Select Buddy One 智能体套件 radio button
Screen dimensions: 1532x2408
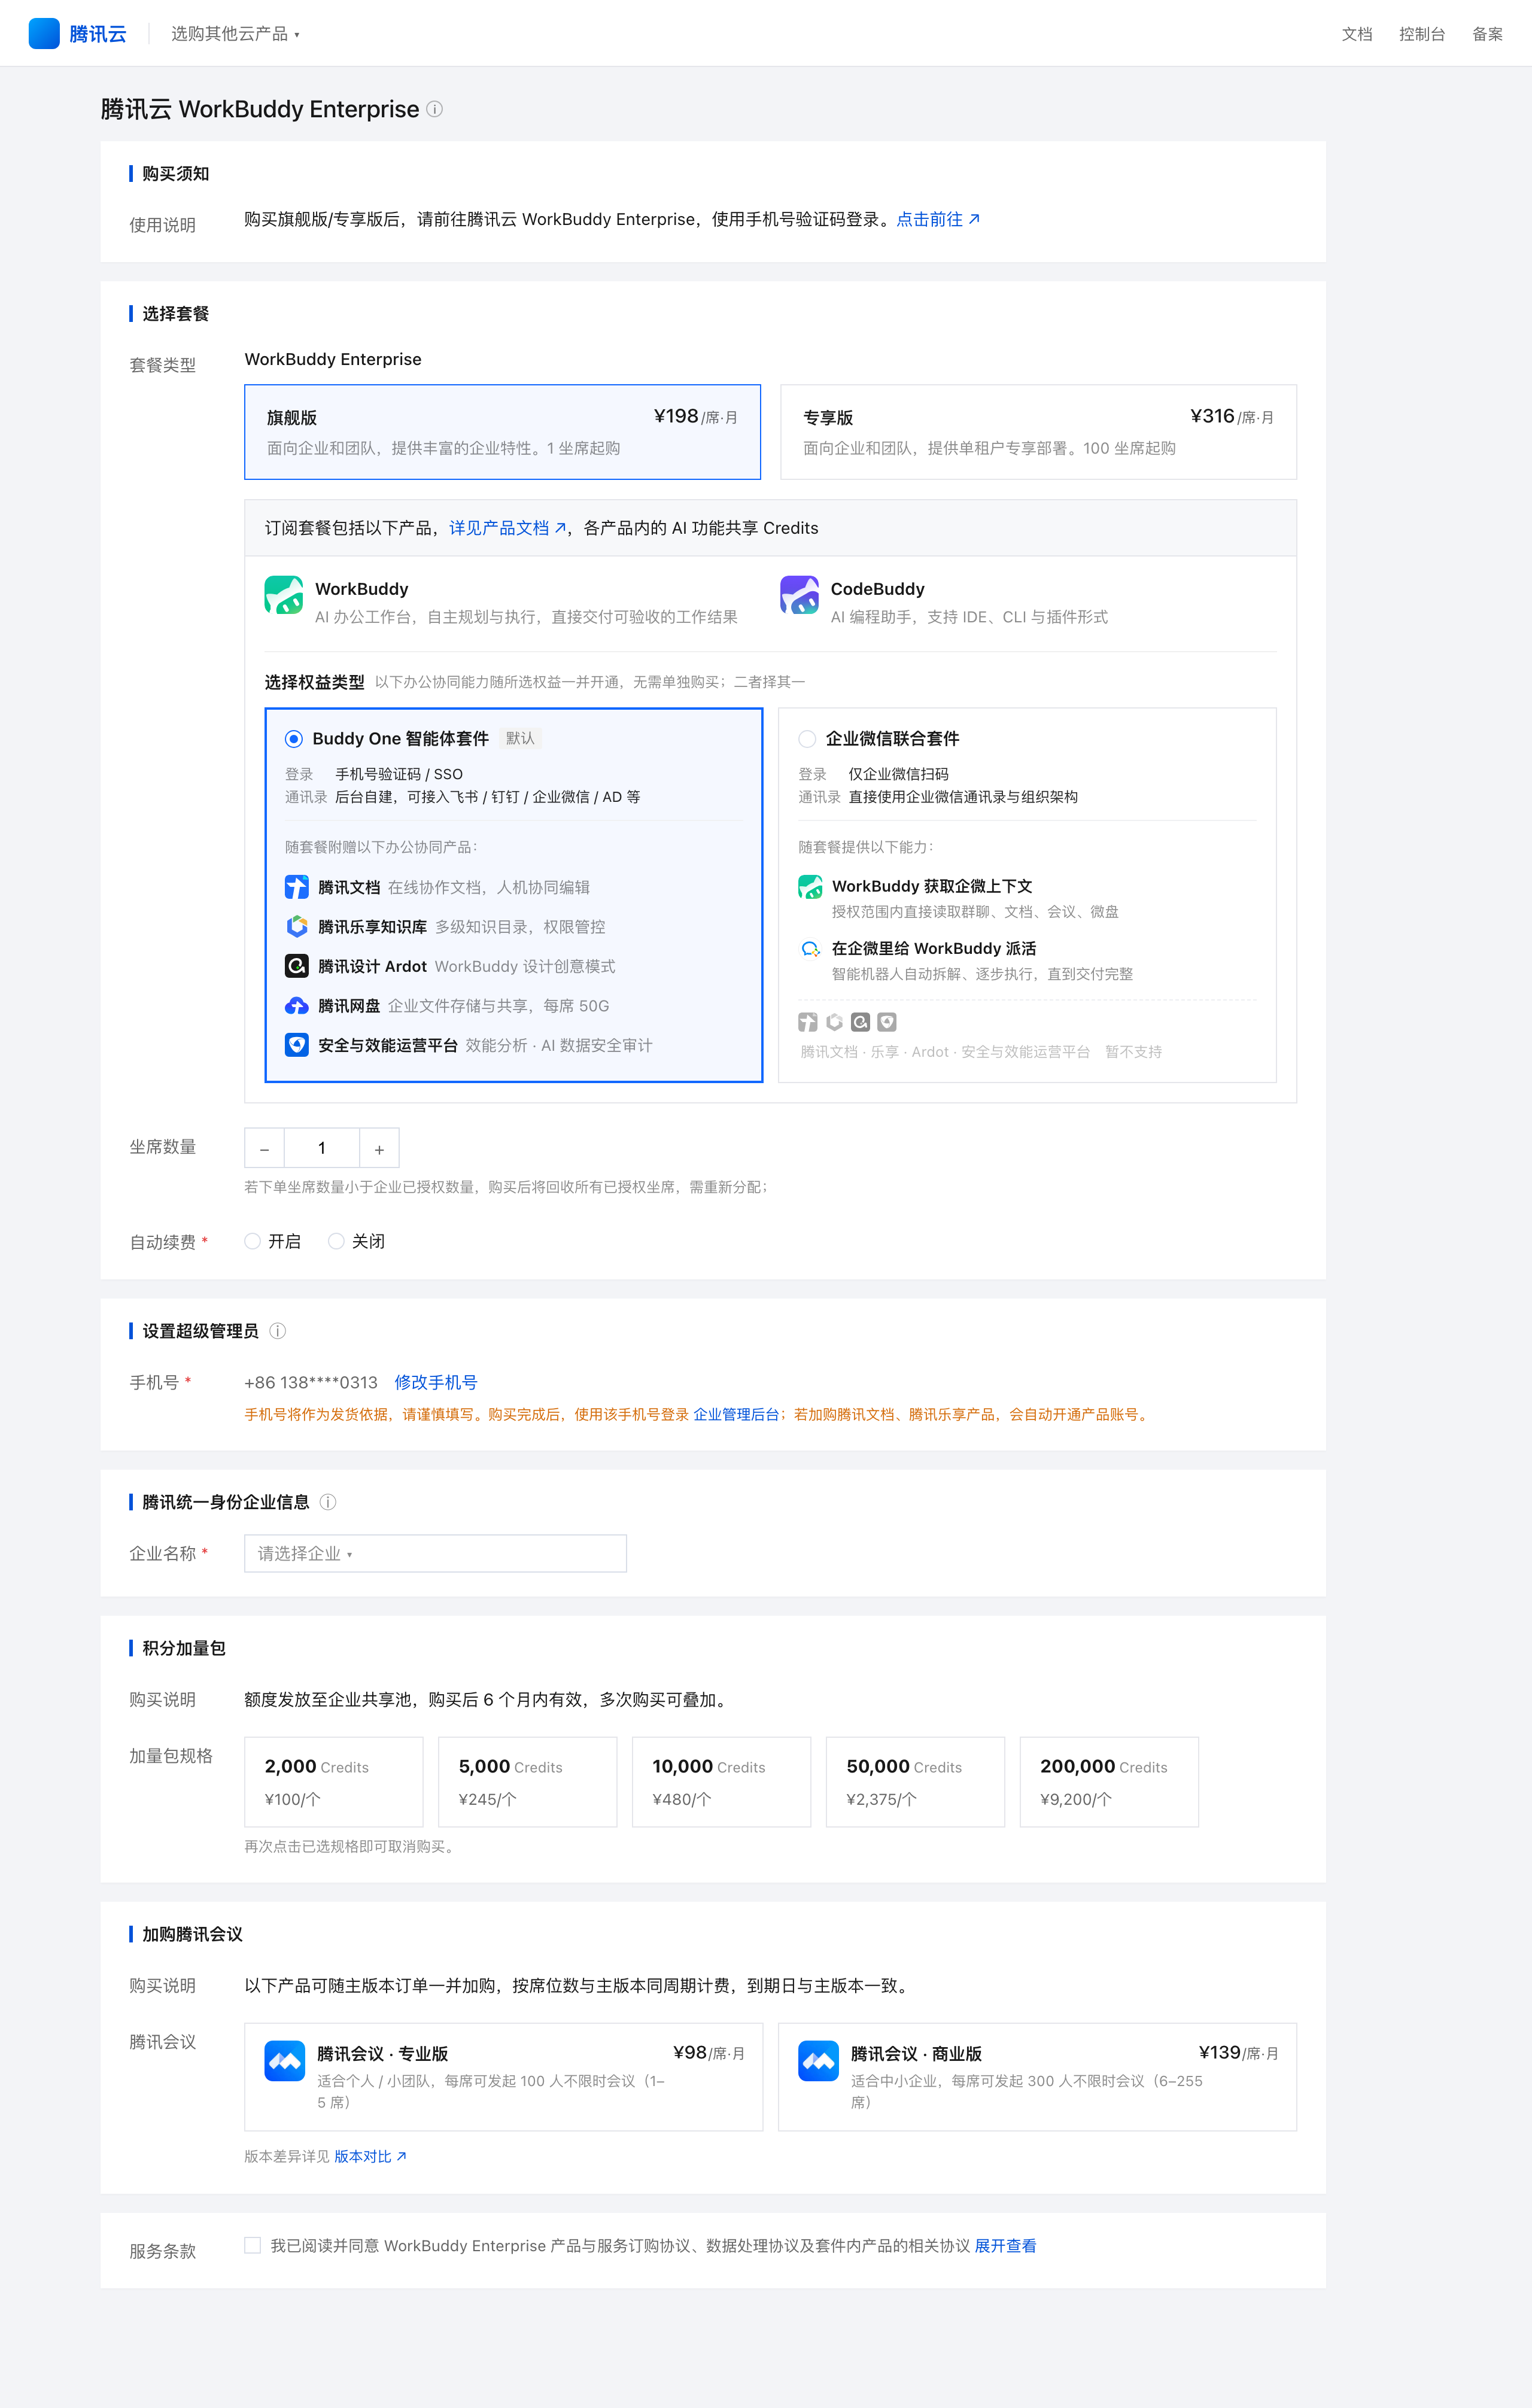tap(294, 739)
